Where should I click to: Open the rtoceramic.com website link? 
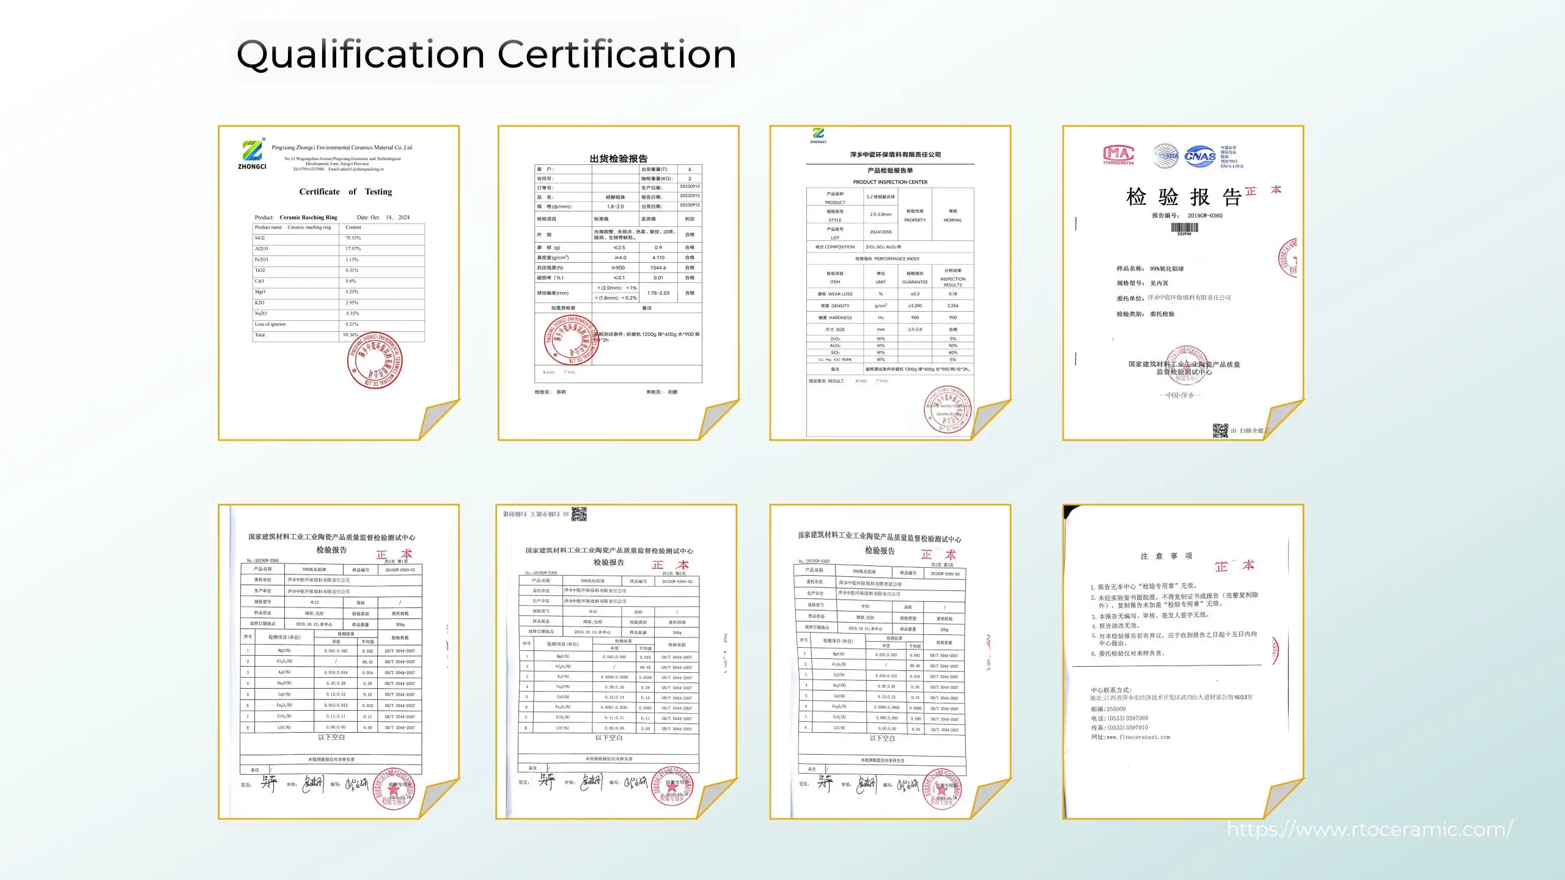(1369, 829)
